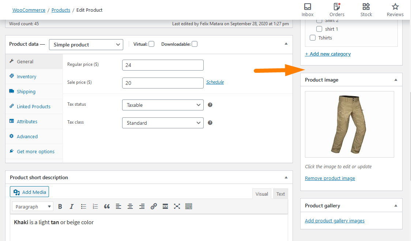The image size is (411, 241).
Task: Open the Inbox icon in header
Action: [308, 10]
